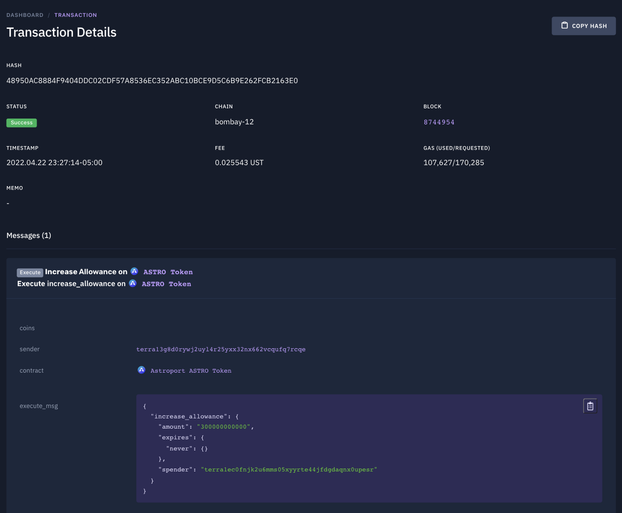The image size is (622, 513).
Task: Open Astroport ASTRO Token contract link
Action: pos(191,370)
